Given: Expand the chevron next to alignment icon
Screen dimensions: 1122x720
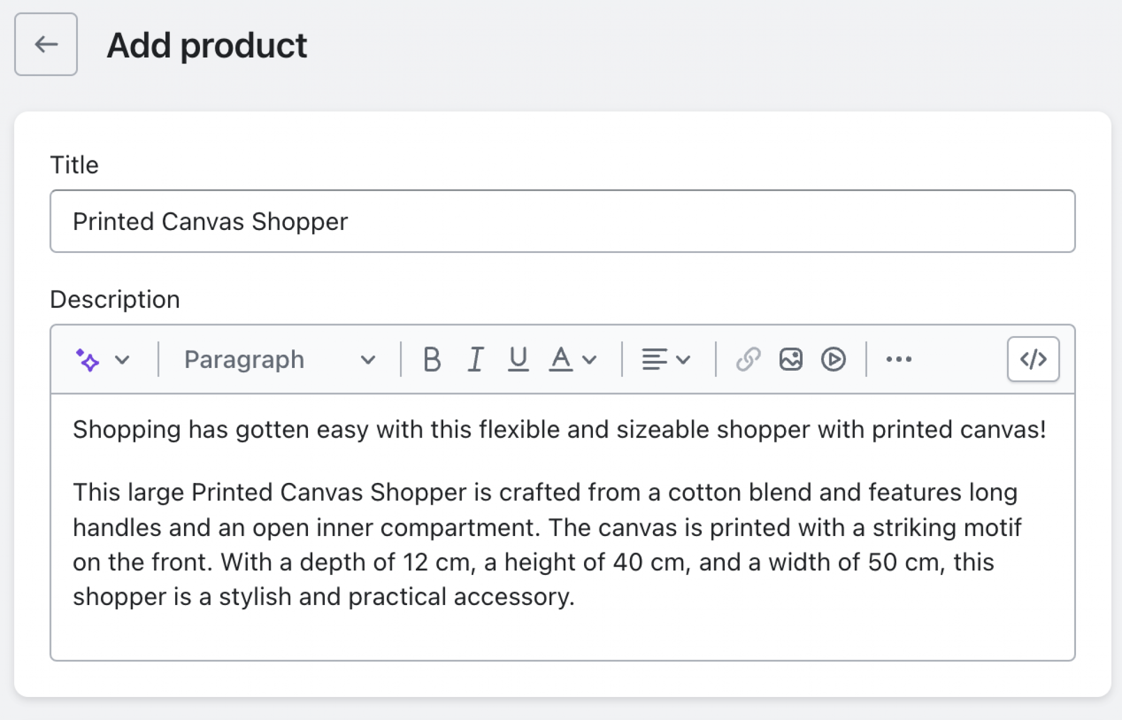Looking at the screenshot, I should point(683,360).
